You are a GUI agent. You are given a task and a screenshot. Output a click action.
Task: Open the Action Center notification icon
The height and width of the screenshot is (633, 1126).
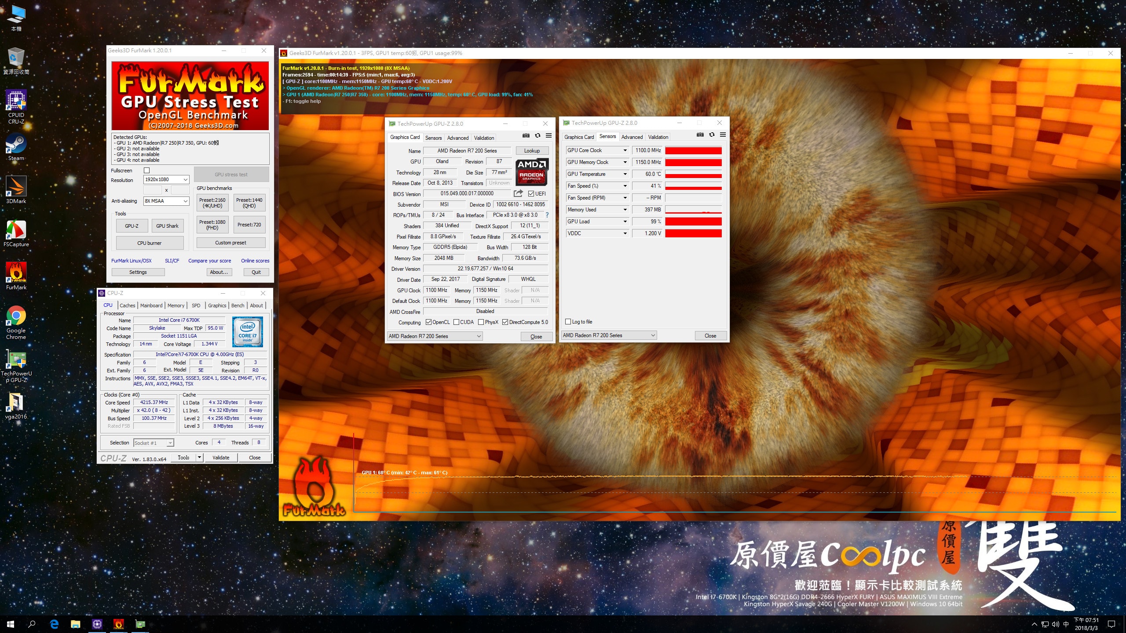pos(1111,624)
